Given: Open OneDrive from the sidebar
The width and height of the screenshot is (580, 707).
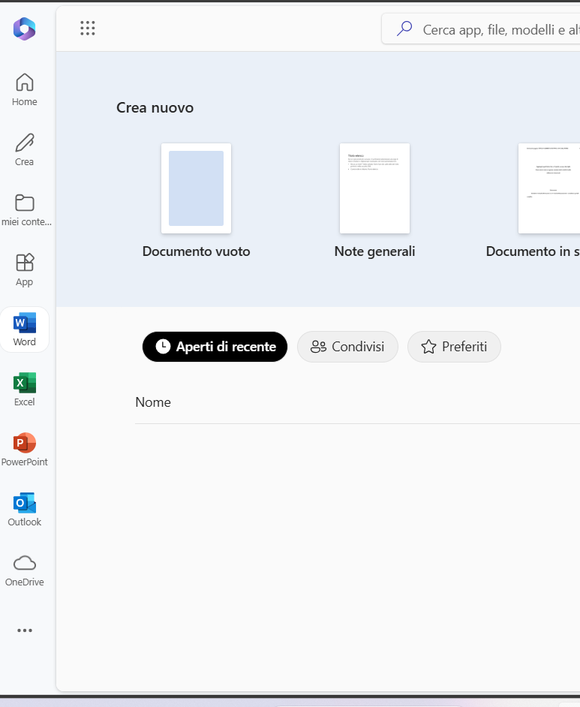Looking at the screenshot, I should coord(25,570).
